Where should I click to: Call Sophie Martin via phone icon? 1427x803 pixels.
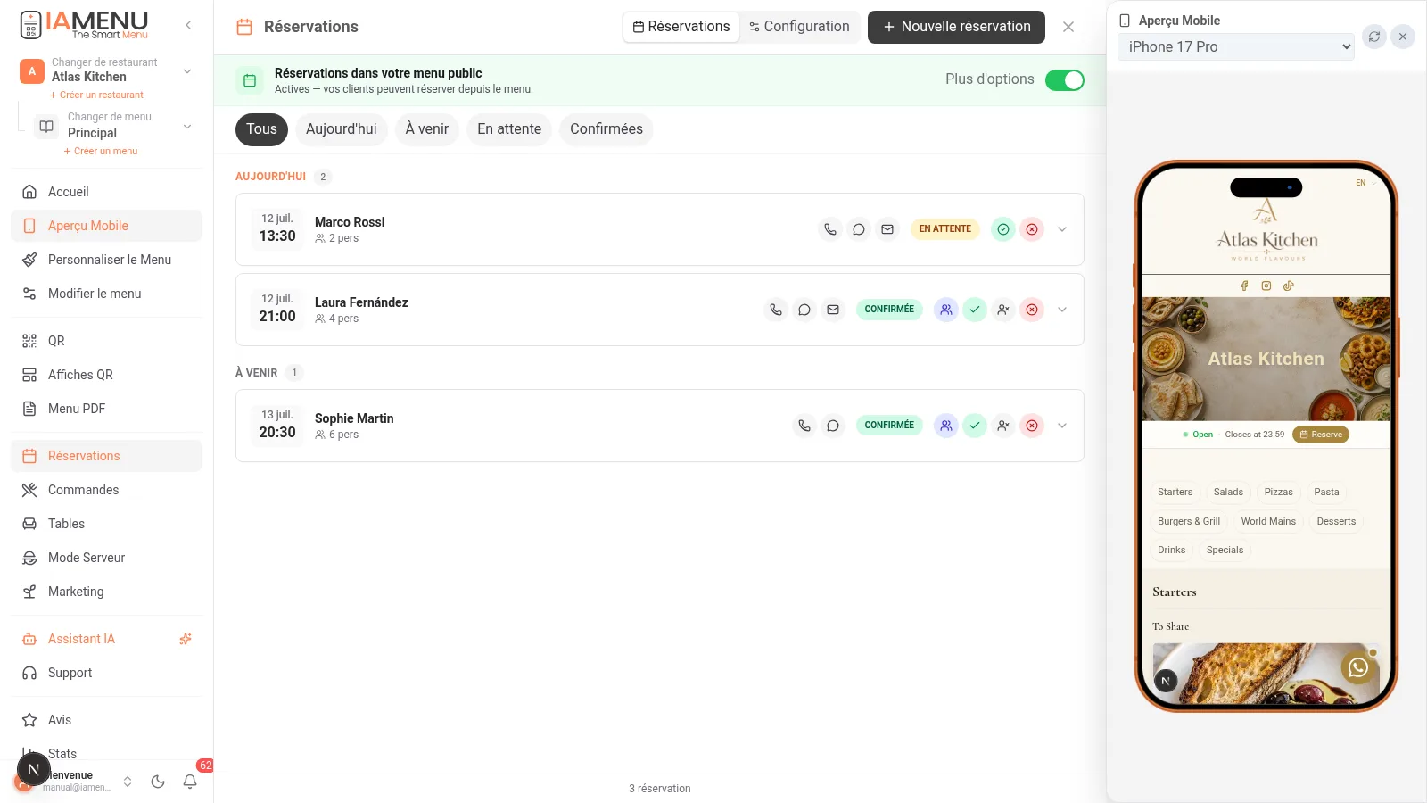804,426
